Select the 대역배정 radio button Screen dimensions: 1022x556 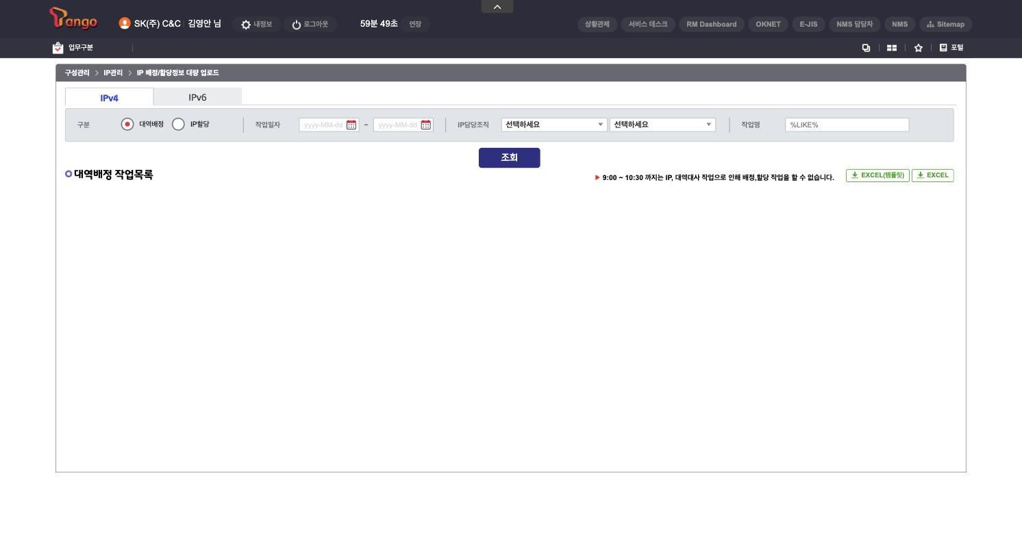(127, 125)
